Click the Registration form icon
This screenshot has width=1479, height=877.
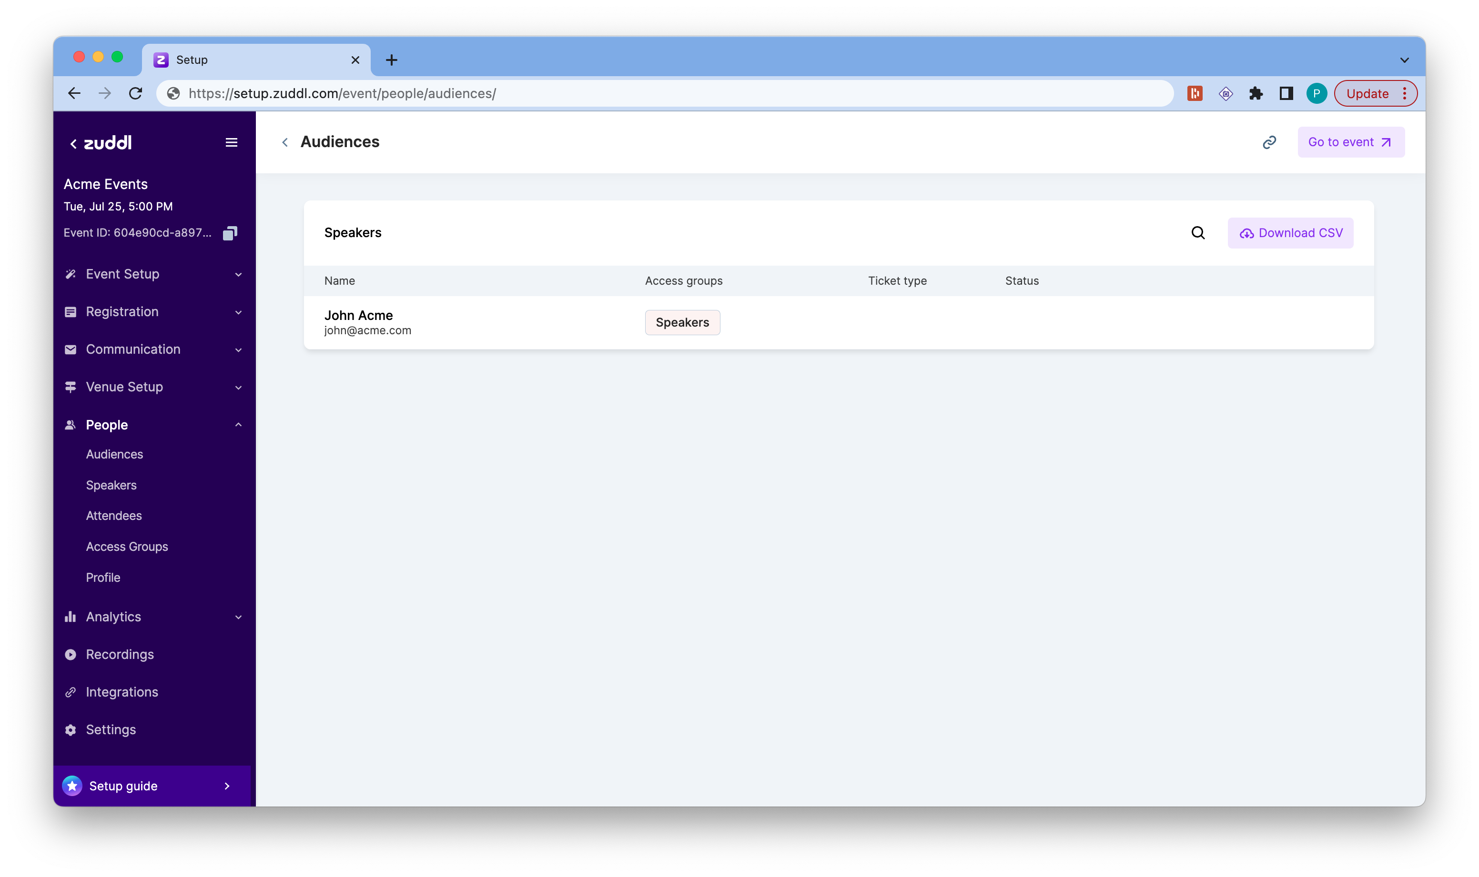pos(71,312)
